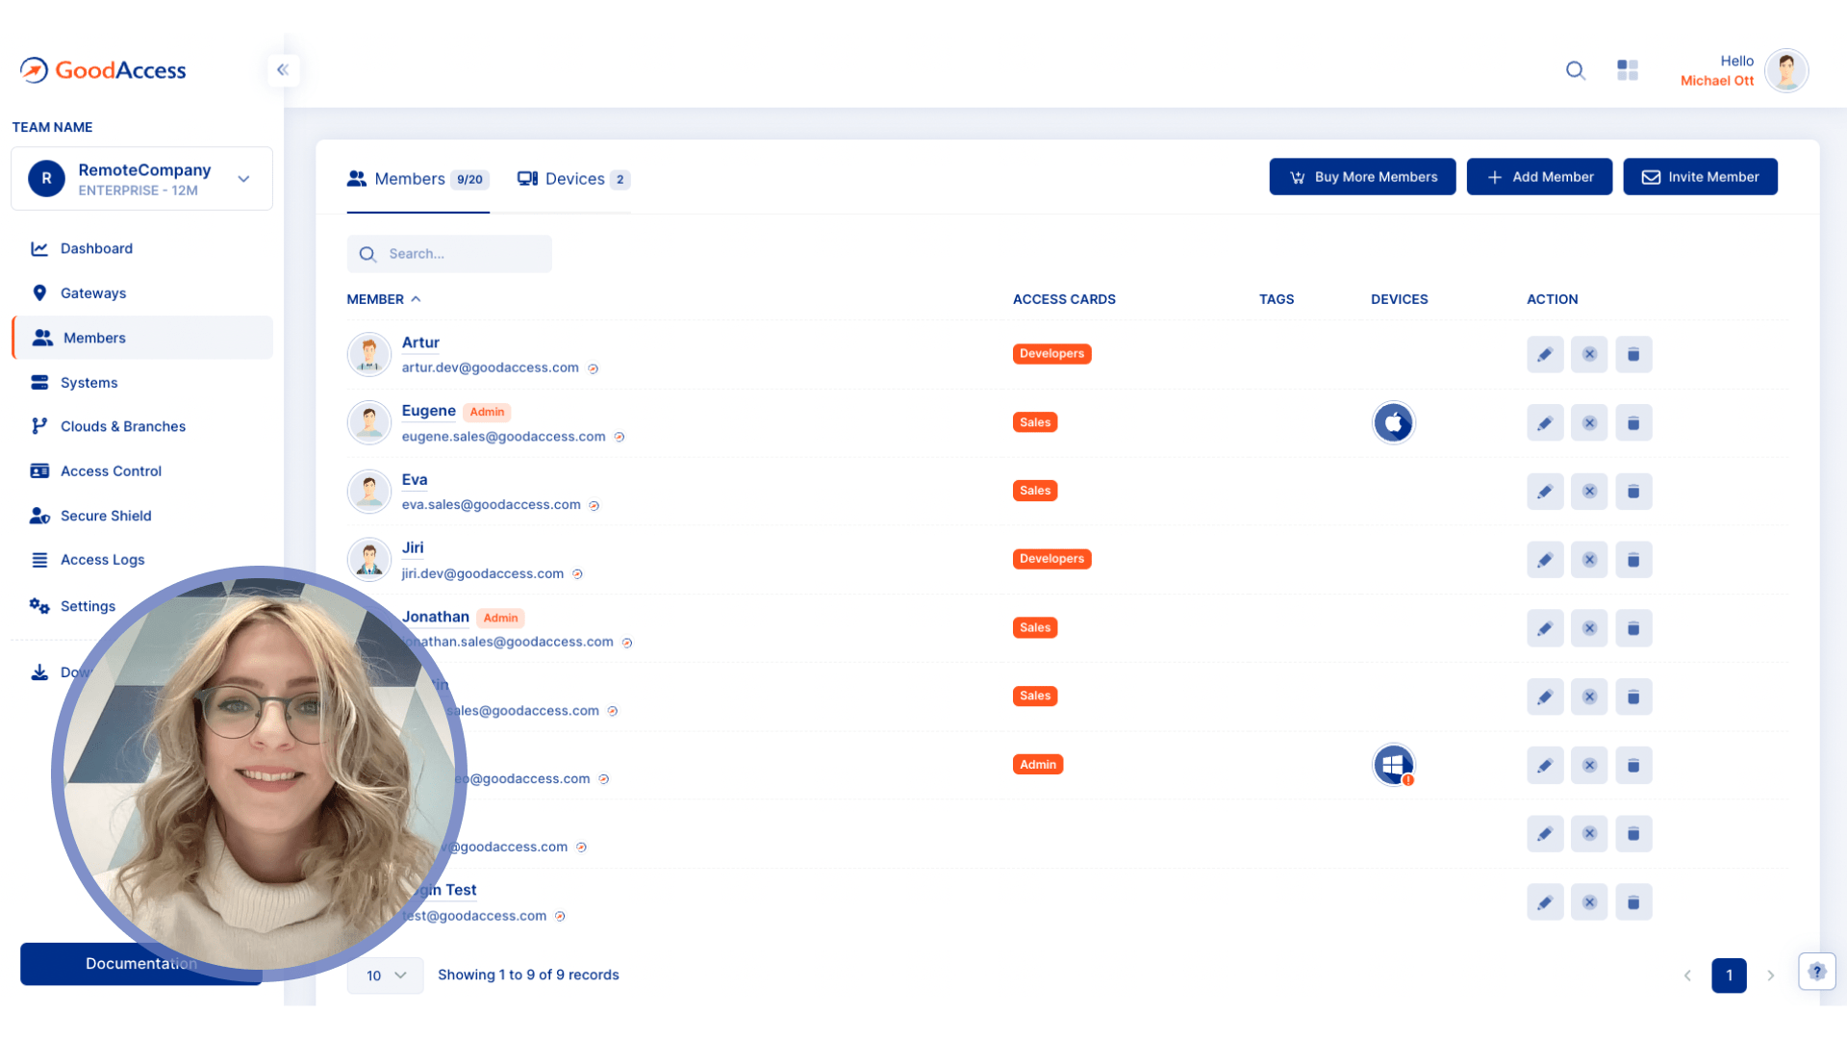The height and width of the screenshot is (1039, 1847).
Task: Open the global search magnifier in the top bar
Action: pyautogui.click(x=1575, y=70)
